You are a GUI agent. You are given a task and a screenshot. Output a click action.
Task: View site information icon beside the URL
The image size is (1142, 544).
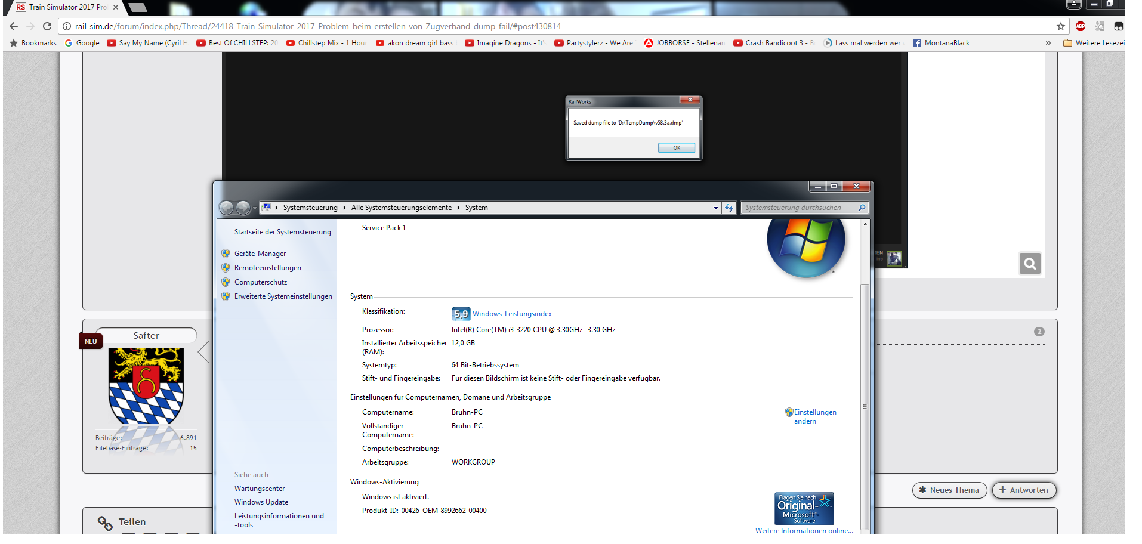click(67, 26)
